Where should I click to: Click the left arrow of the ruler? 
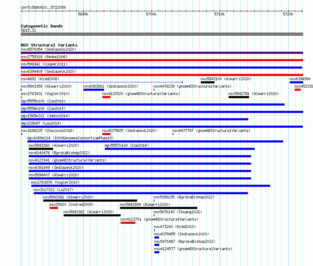(x=22, y=11)
